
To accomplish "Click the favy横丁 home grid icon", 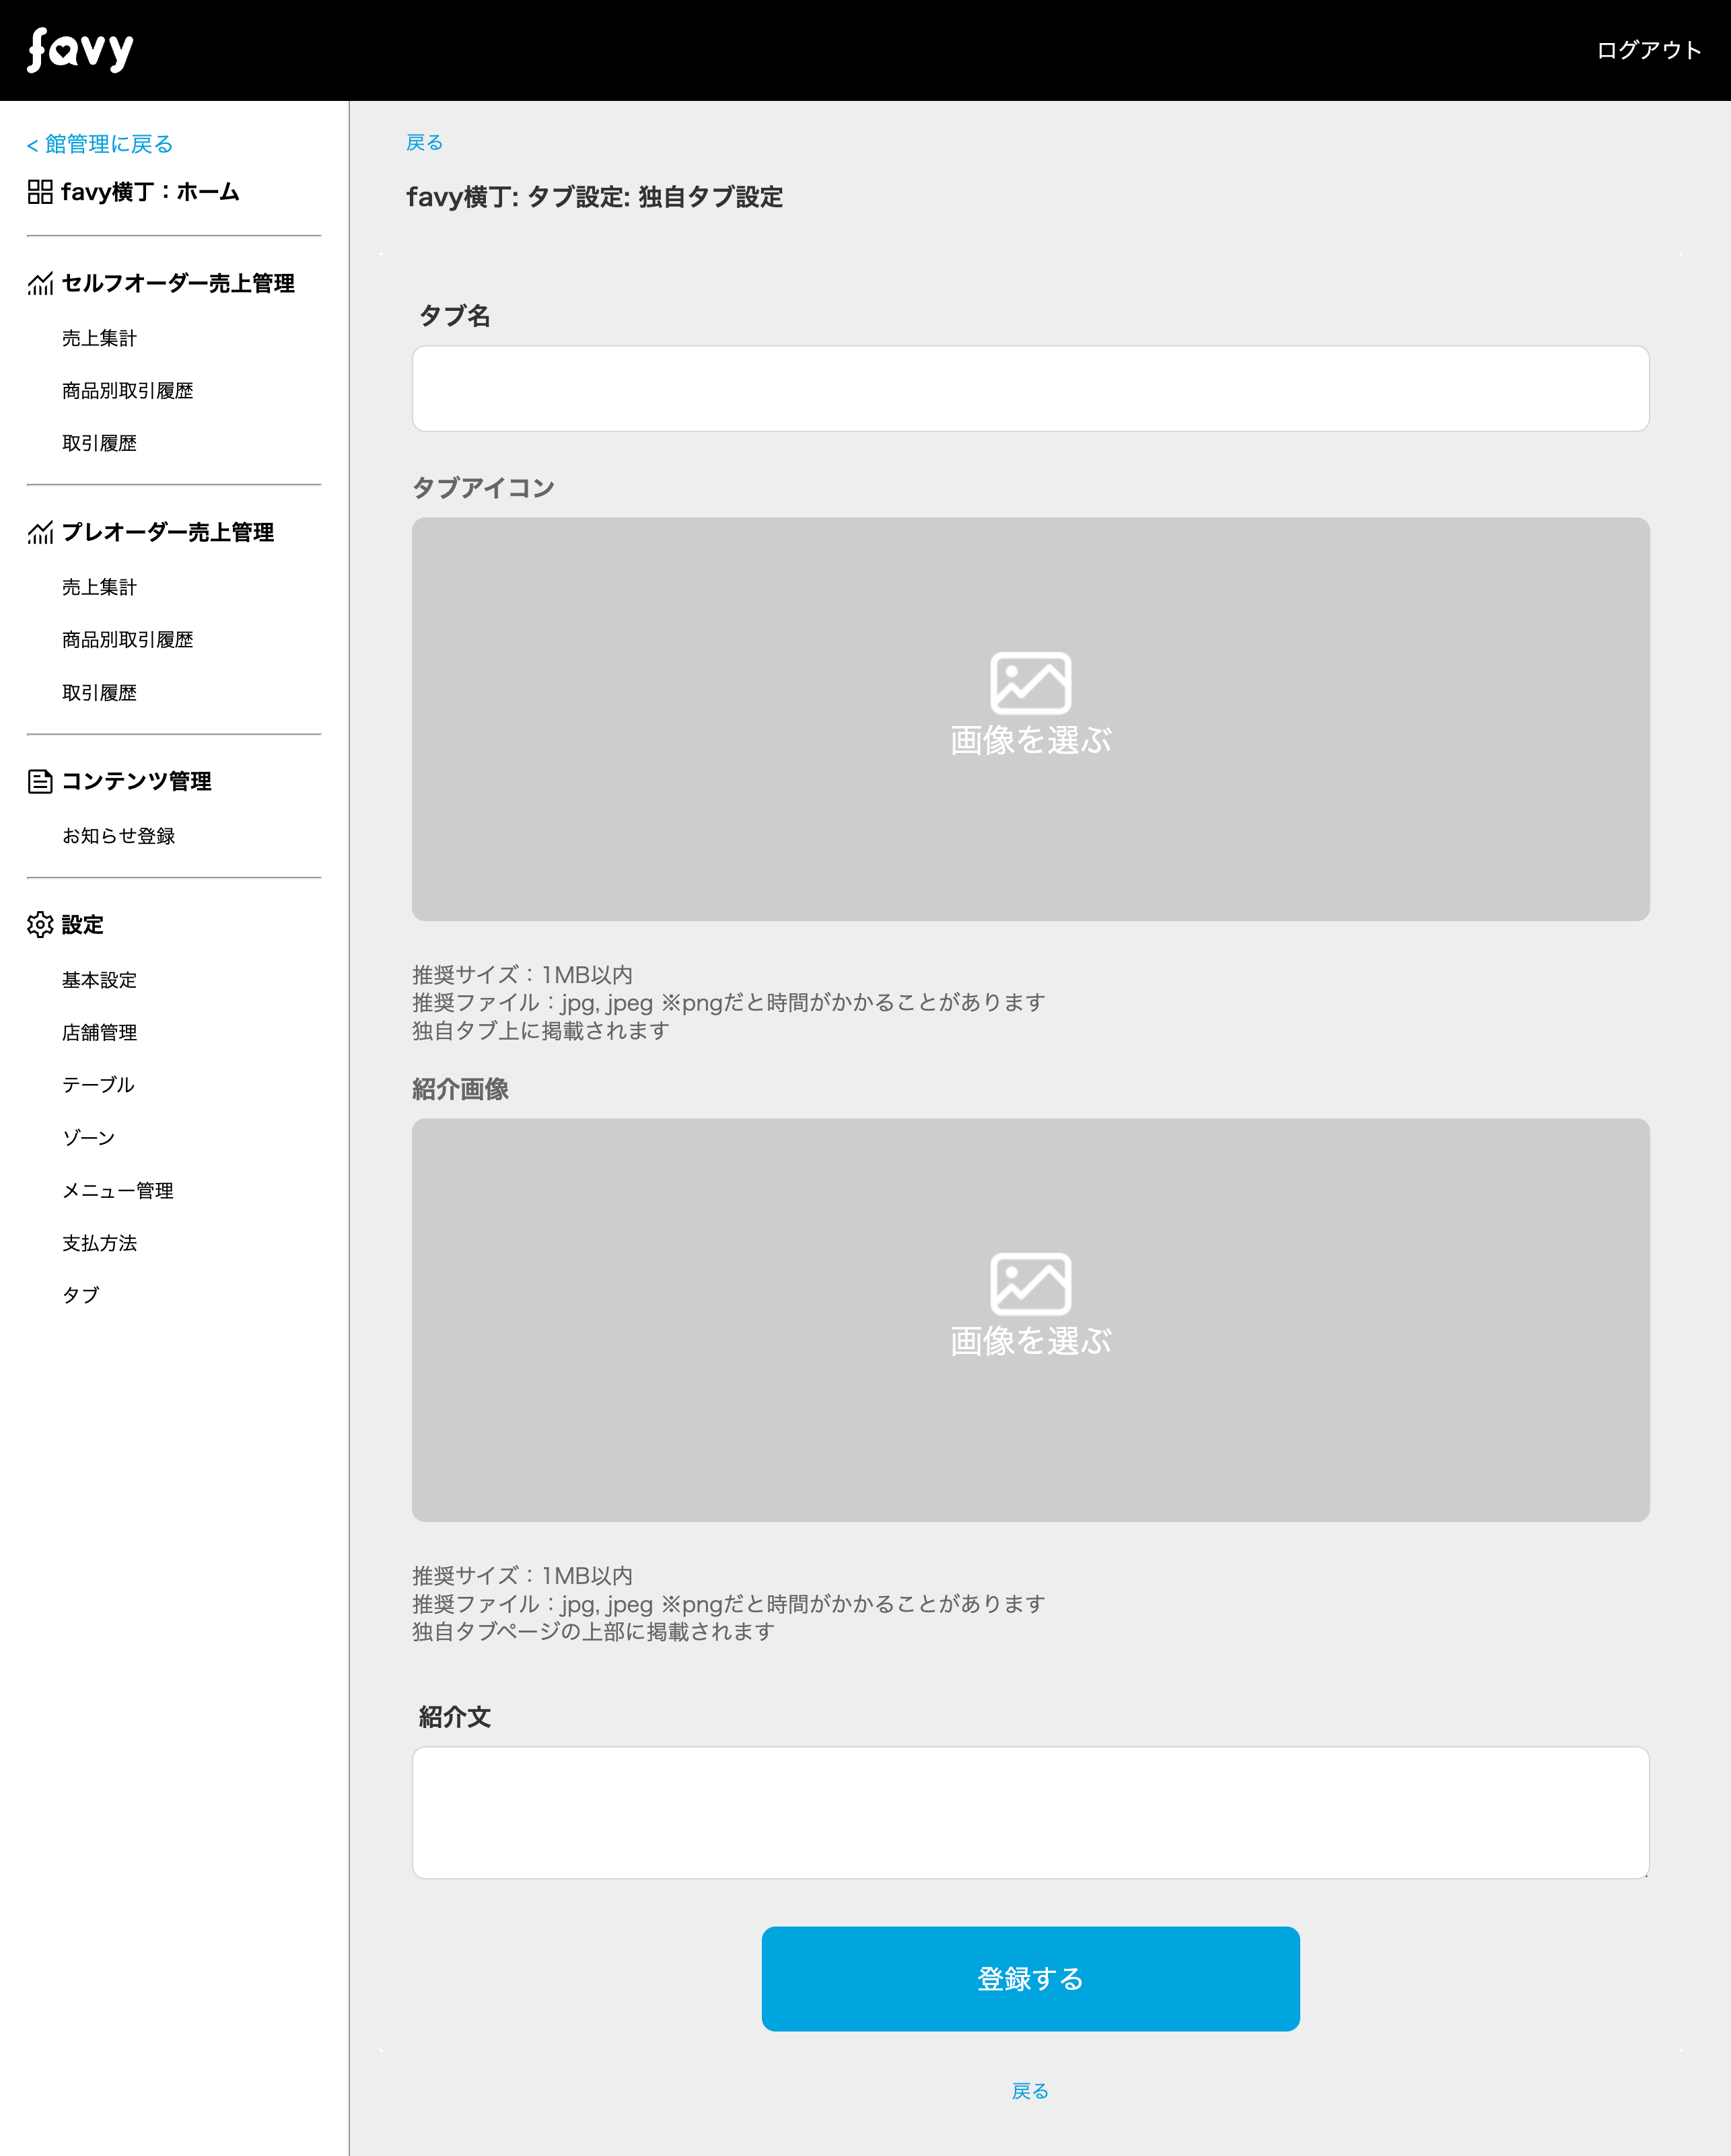I will click(x=40, y=192).
